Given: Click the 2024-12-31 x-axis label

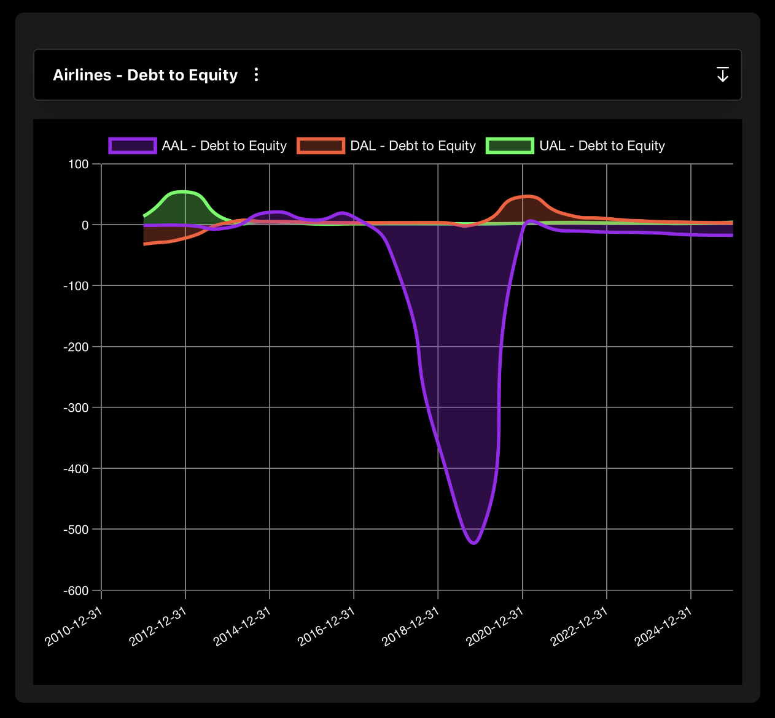Looking at the screenshot, I should [664, 626].
